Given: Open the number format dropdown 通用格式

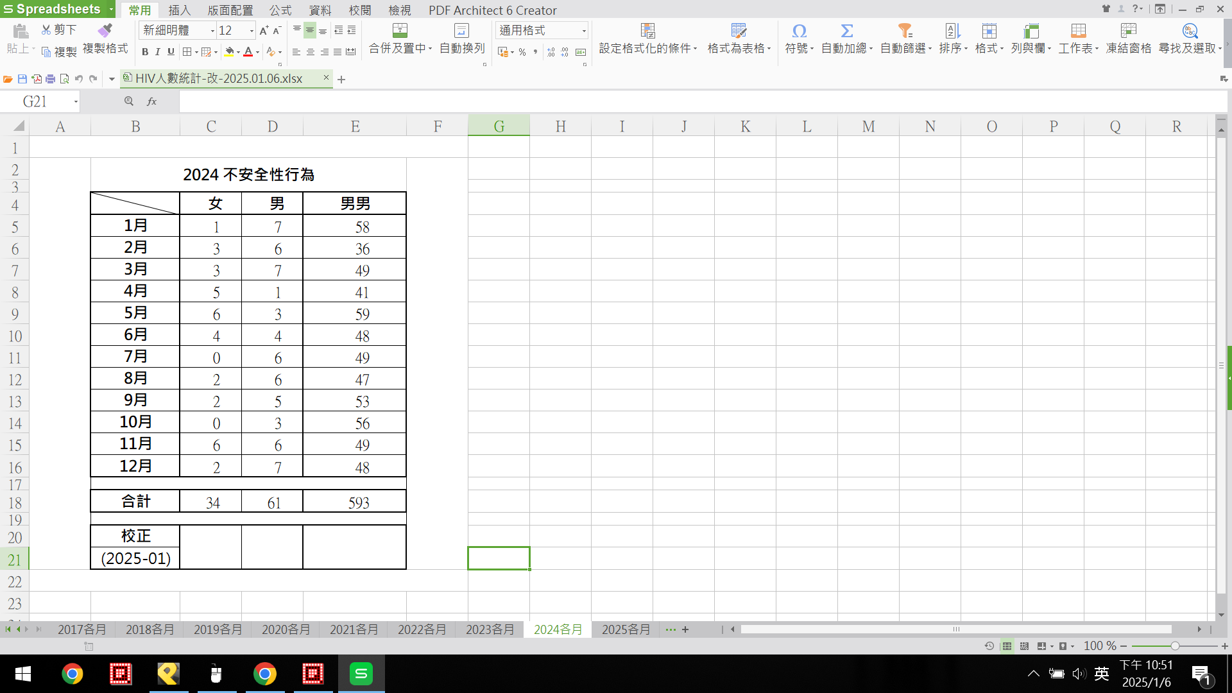Looking at the screenshot, I should tap(584, 31).
